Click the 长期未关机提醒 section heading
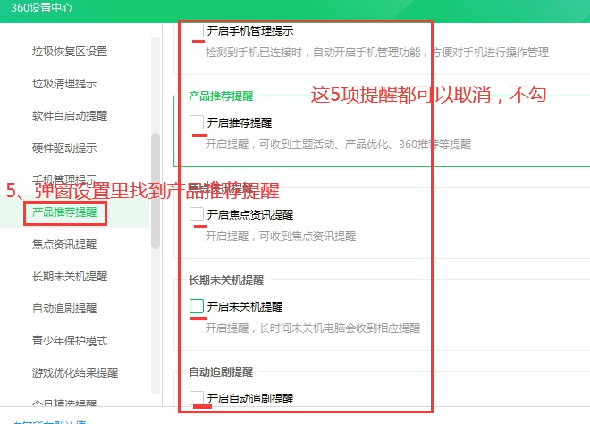This screenshot has width=590, height=424. (226, 280)
